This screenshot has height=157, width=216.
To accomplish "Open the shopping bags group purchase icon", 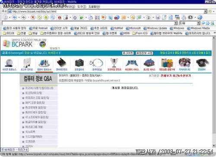I will (x=167, y=64).
